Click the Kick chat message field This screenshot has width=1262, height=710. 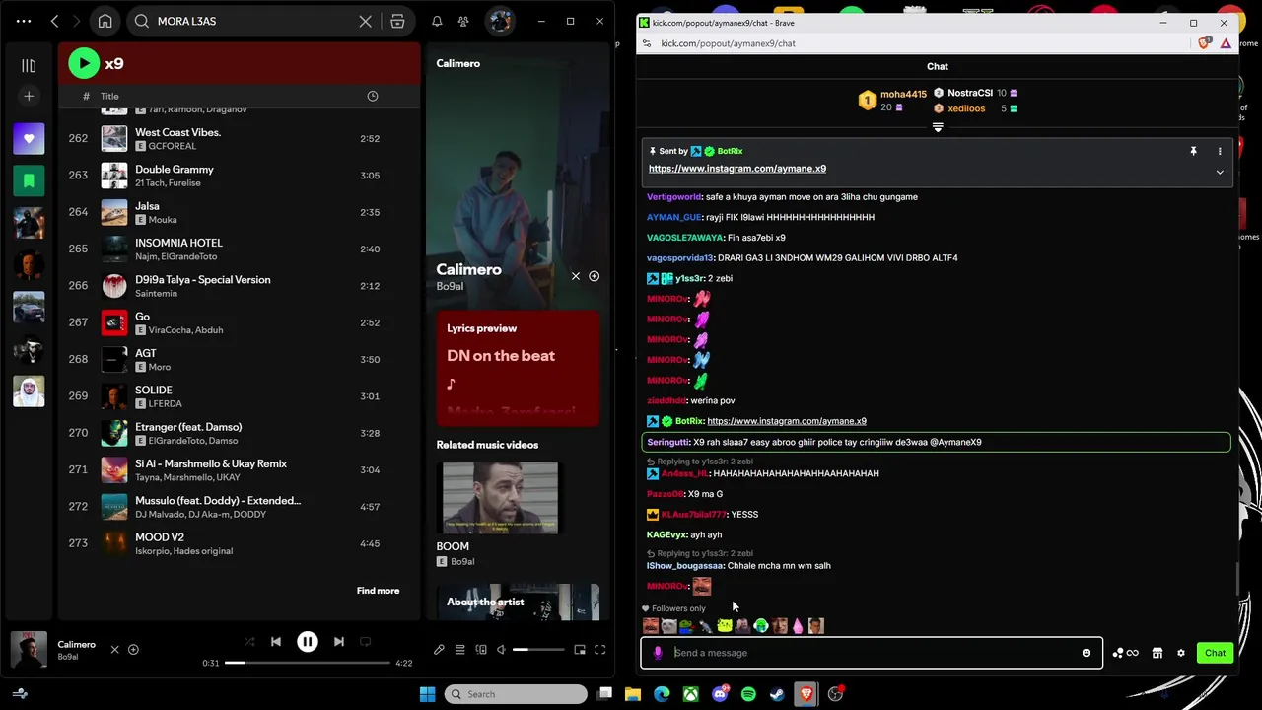coord(872,653)
